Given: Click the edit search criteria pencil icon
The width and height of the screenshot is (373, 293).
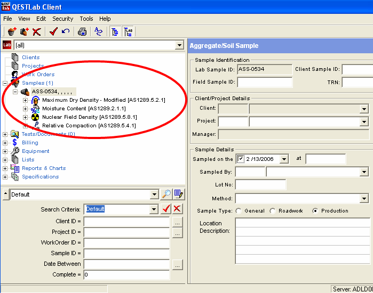Looking at the screenshot, I should (x=178, y=194).
